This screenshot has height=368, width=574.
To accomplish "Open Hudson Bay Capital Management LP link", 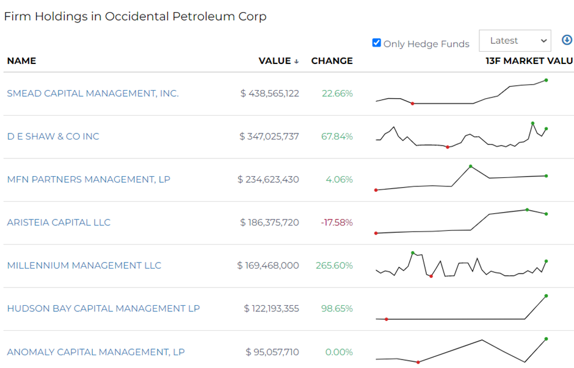I will click(x=103, y=308).
